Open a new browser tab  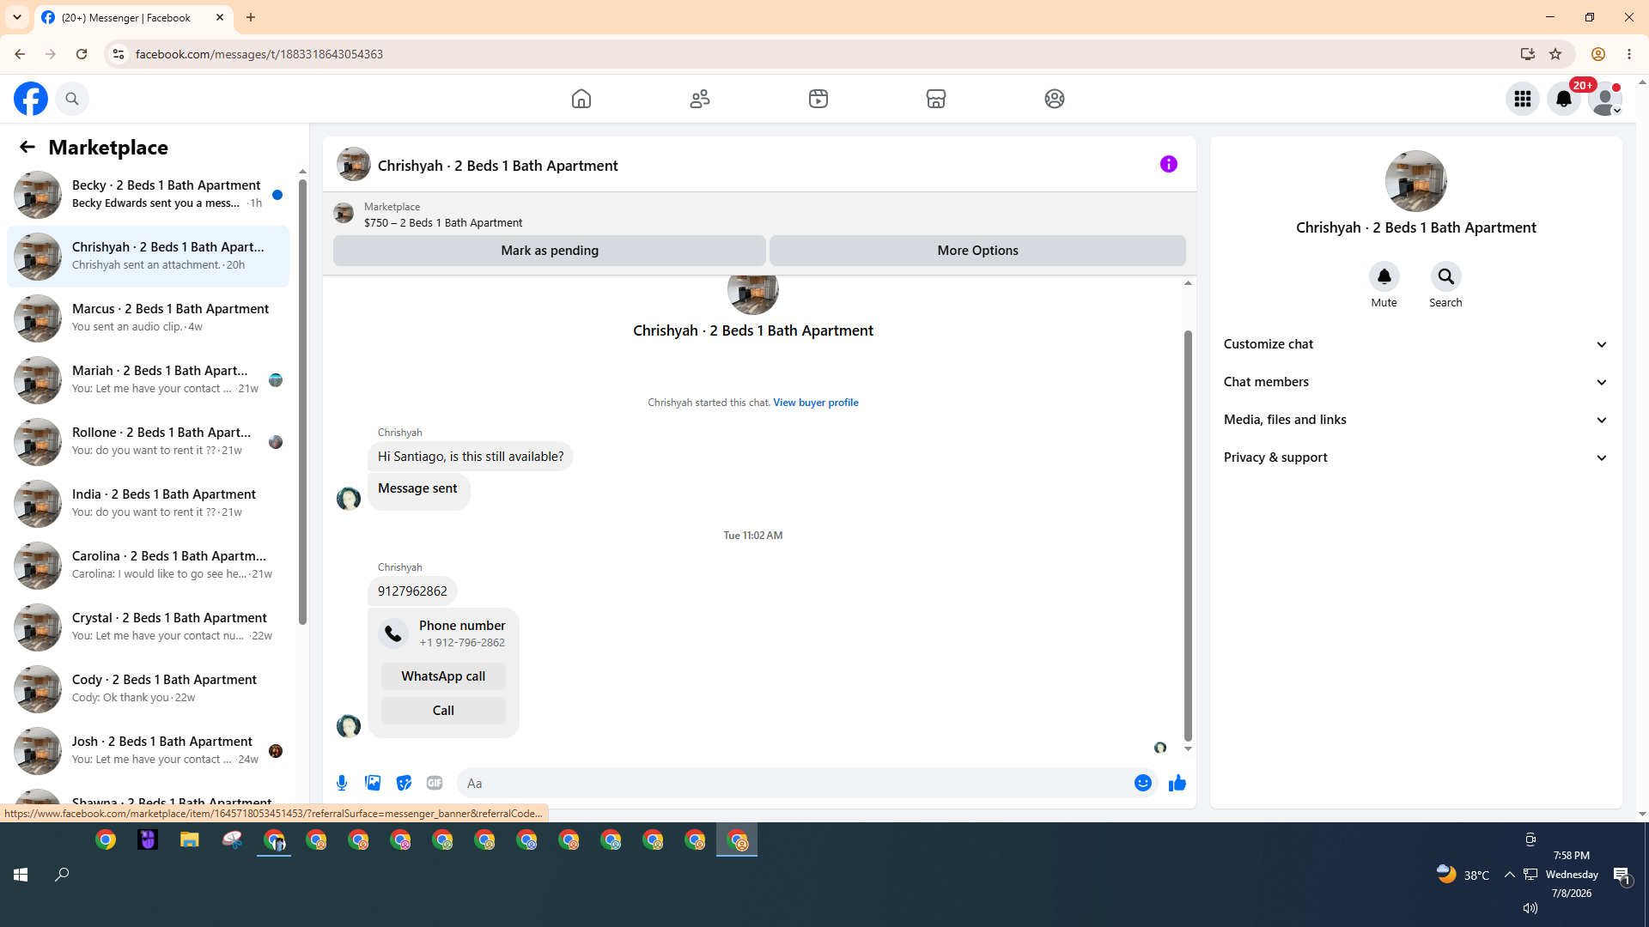[x=251, y=17]
